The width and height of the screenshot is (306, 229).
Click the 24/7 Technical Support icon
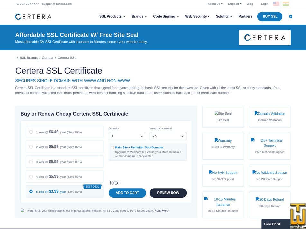253,140
